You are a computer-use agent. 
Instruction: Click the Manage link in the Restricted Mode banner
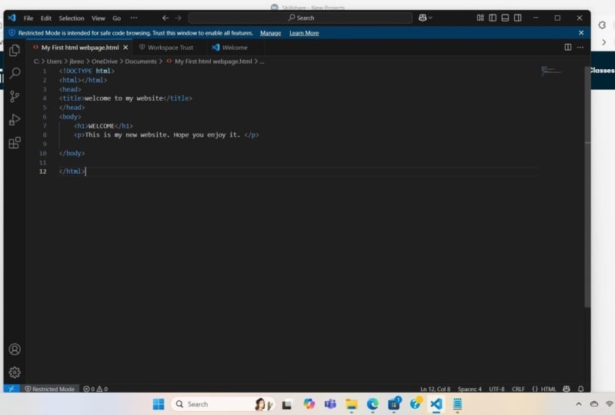pyautogui.click(x=270, y=33)
